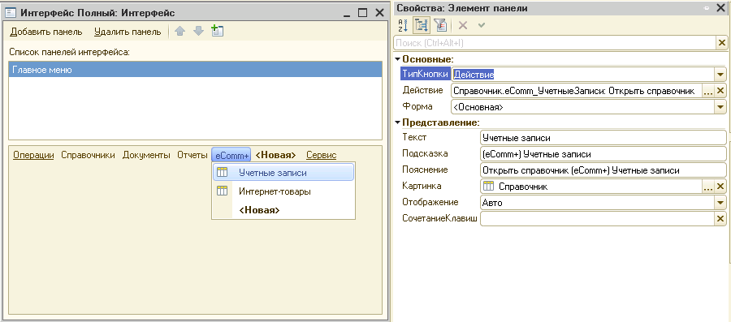731x322 pixels.
Task: Open the Отображение dropdown
Action: [x=720, y=203]
